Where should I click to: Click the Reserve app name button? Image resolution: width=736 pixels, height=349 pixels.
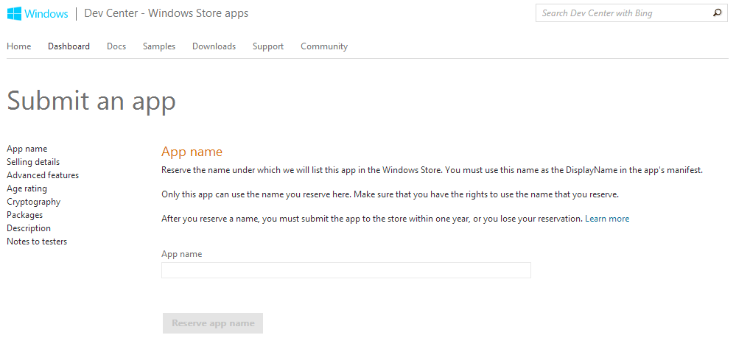tap(213, 323)
